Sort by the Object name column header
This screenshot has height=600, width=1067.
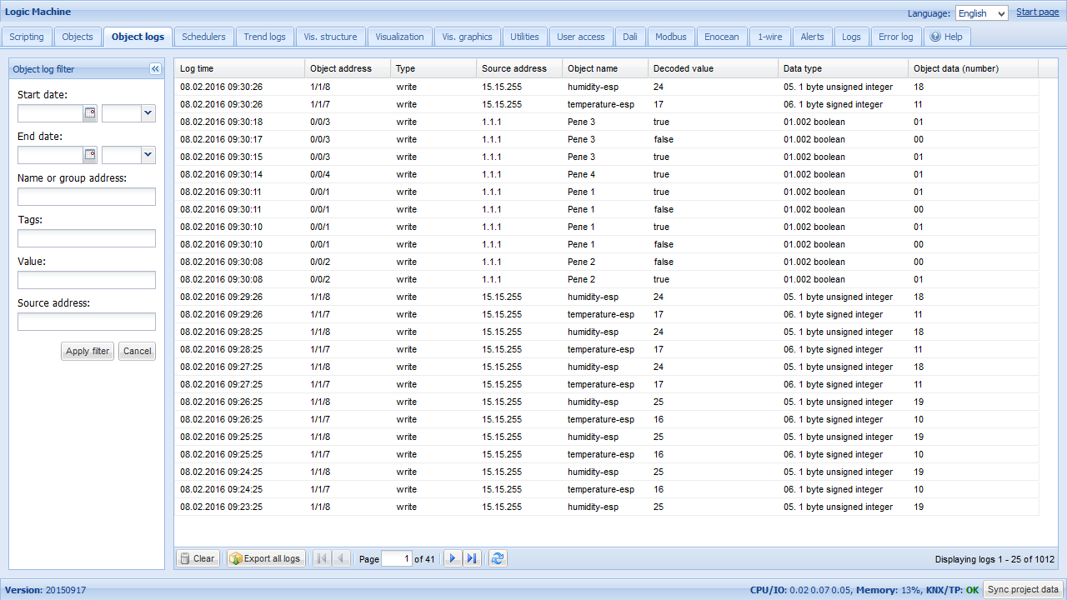[x=605, y=68]
